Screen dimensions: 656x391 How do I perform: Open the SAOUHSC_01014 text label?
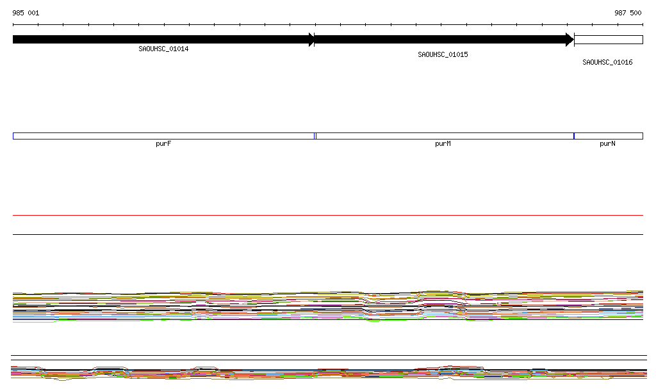pyautogui.click(x=163, y=49)
